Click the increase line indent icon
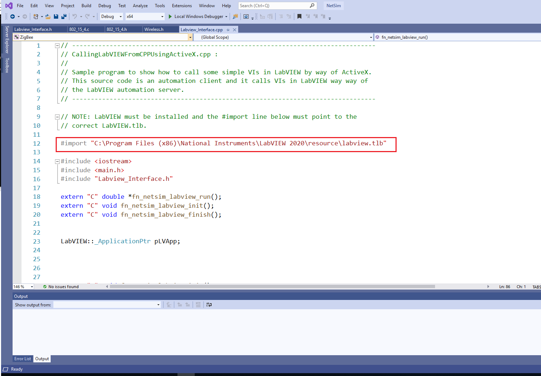The width and height of the screenshot is (541, 376). pos(270,17)
